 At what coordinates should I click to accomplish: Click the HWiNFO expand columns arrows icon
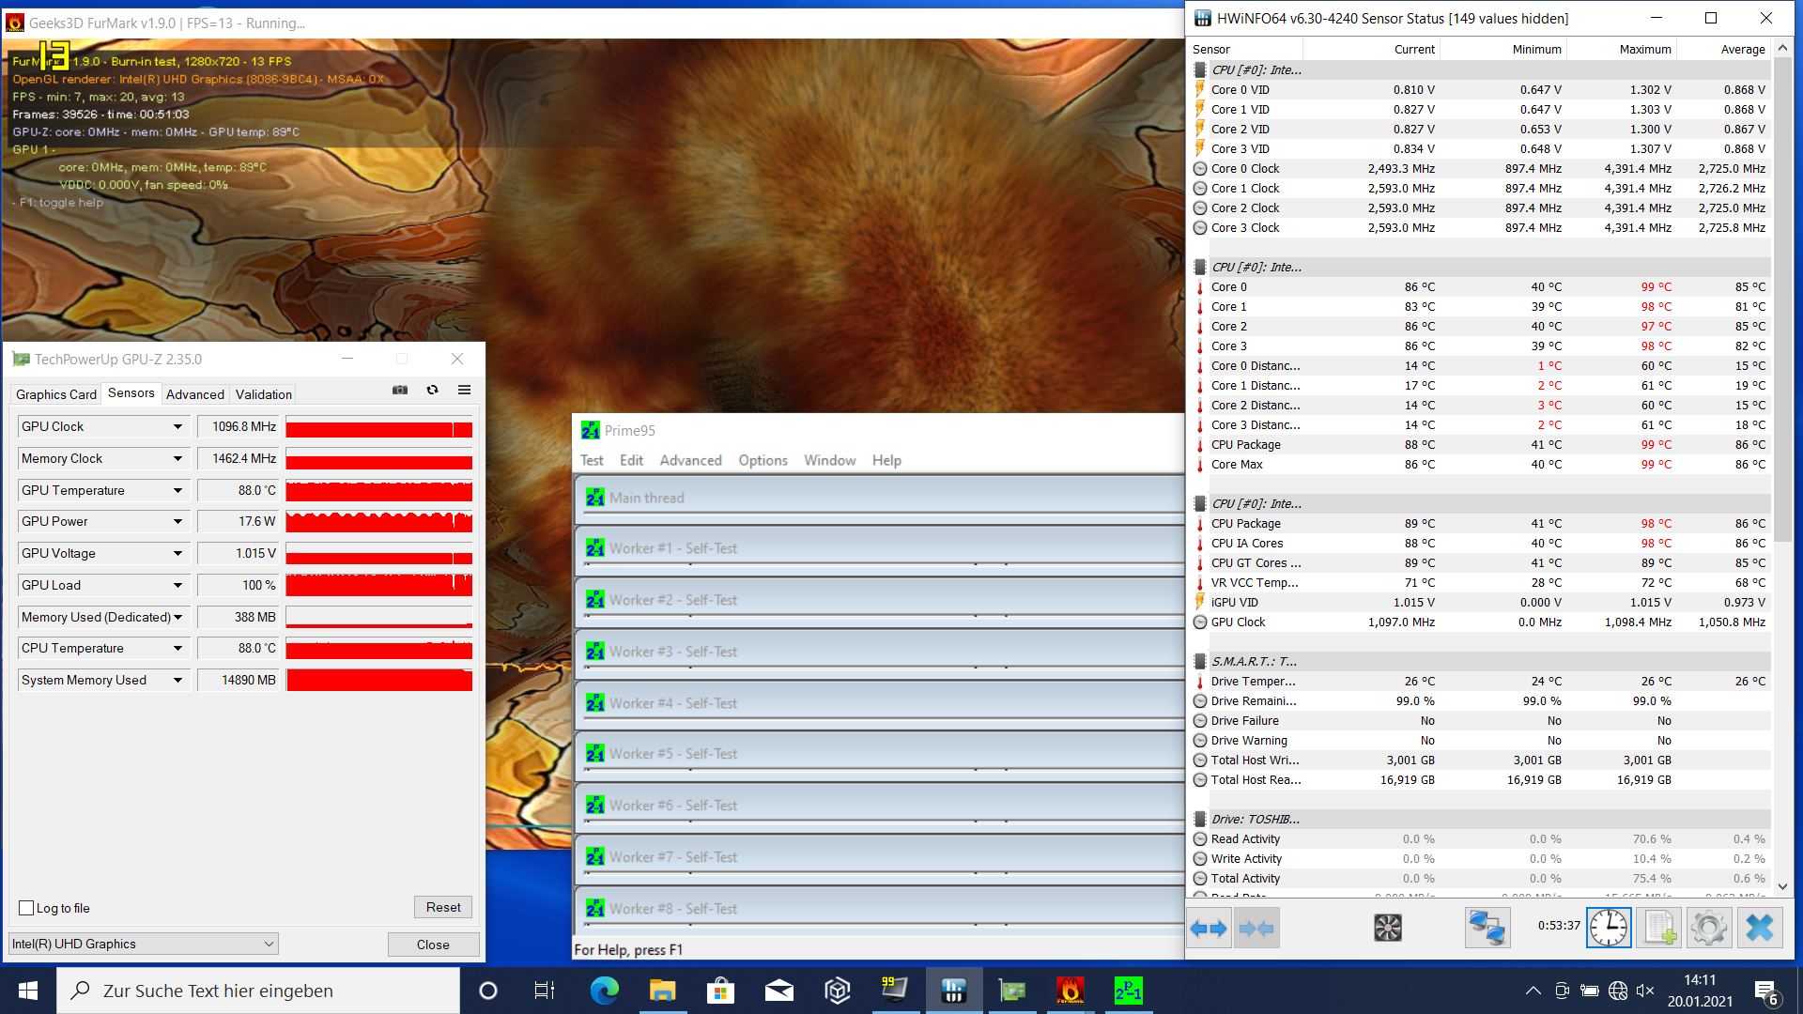tap(1209, 929)
